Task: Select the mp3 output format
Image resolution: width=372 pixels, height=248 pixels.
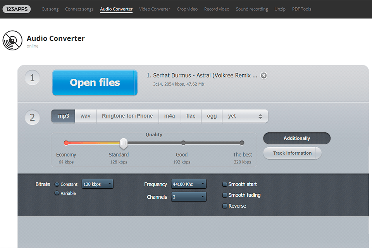Action: pyautogui.click(x=63, y=115)
